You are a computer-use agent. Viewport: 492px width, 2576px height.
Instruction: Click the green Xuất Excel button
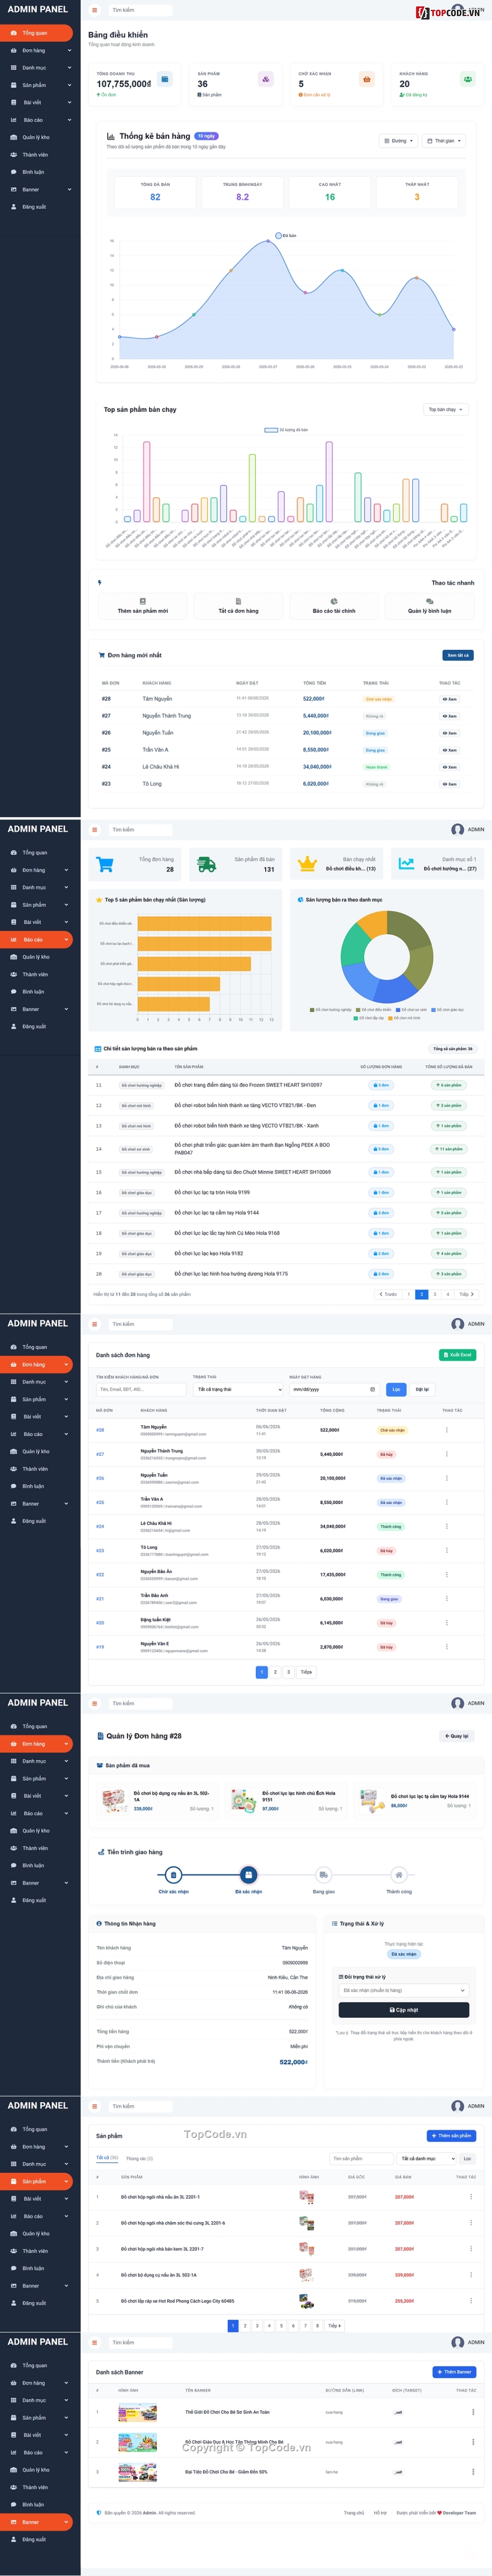pyautogui.click(x=457, y=1355)
